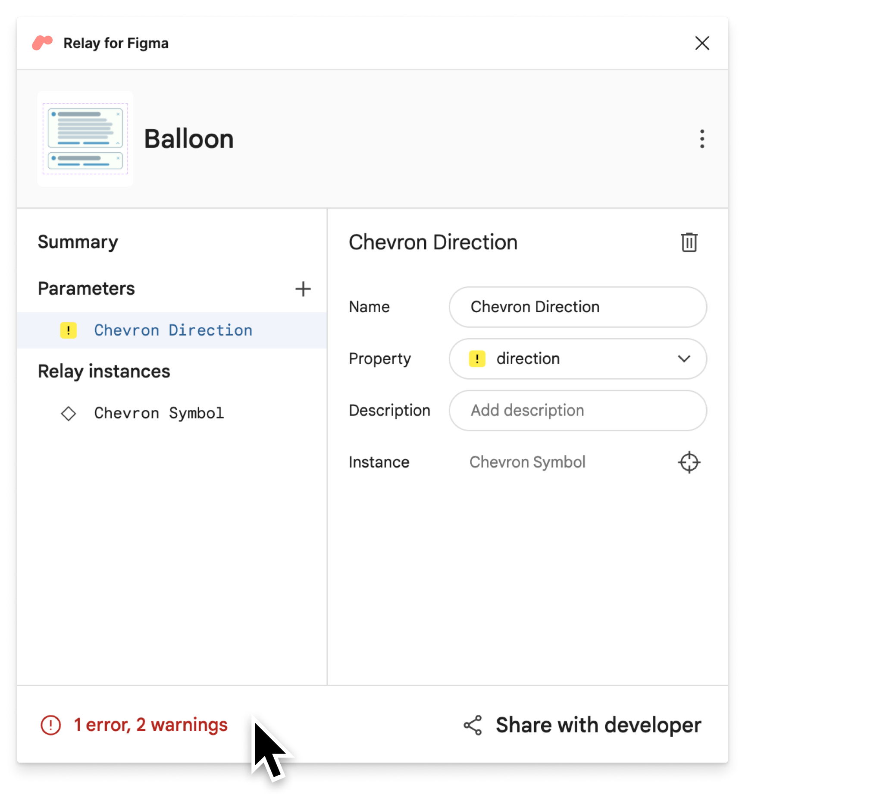The image size is (883, 798).
Task: Click close X button on plugin window
Action: pyautogui.click(x=701, y=43)
